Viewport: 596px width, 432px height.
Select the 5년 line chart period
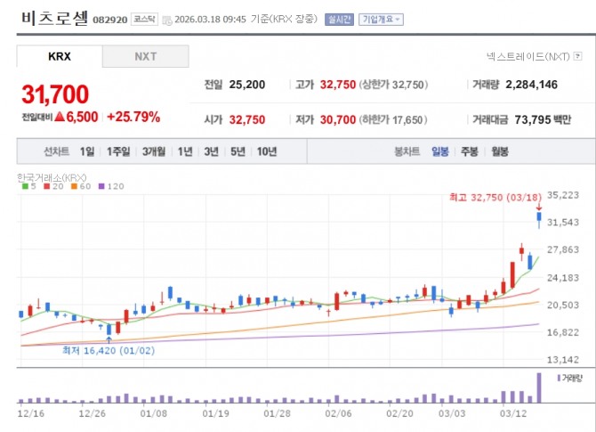click(x=238, y=151)
